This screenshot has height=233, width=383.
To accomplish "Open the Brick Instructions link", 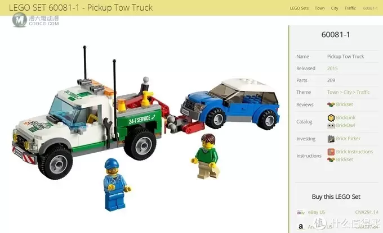I will click(x=354, y=152).
